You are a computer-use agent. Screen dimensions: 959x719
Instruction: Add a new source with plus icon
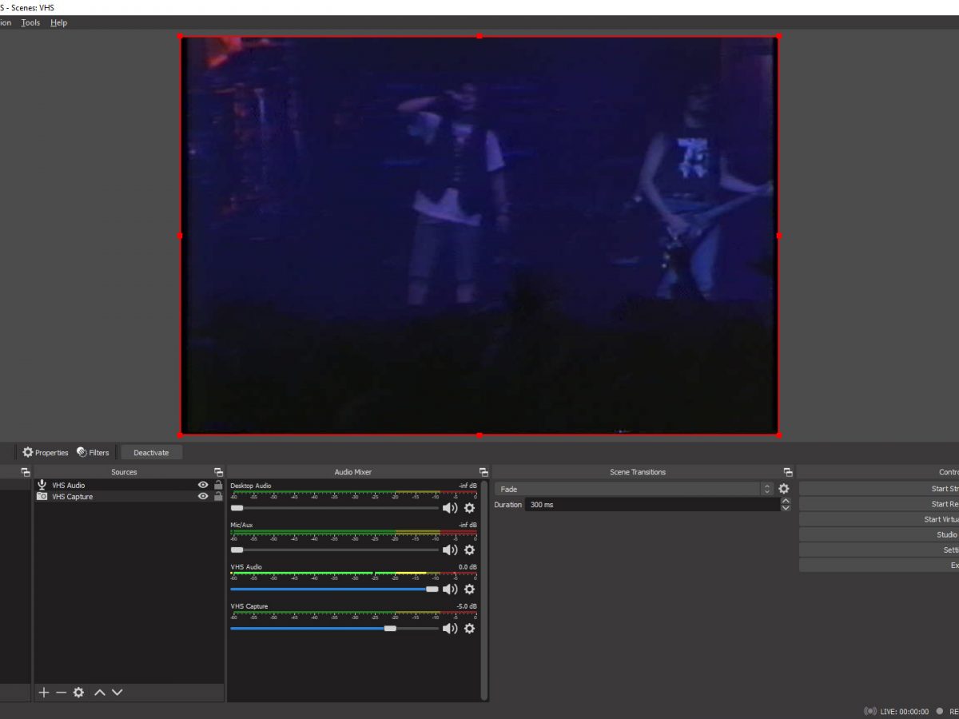(x=44, y=693)
